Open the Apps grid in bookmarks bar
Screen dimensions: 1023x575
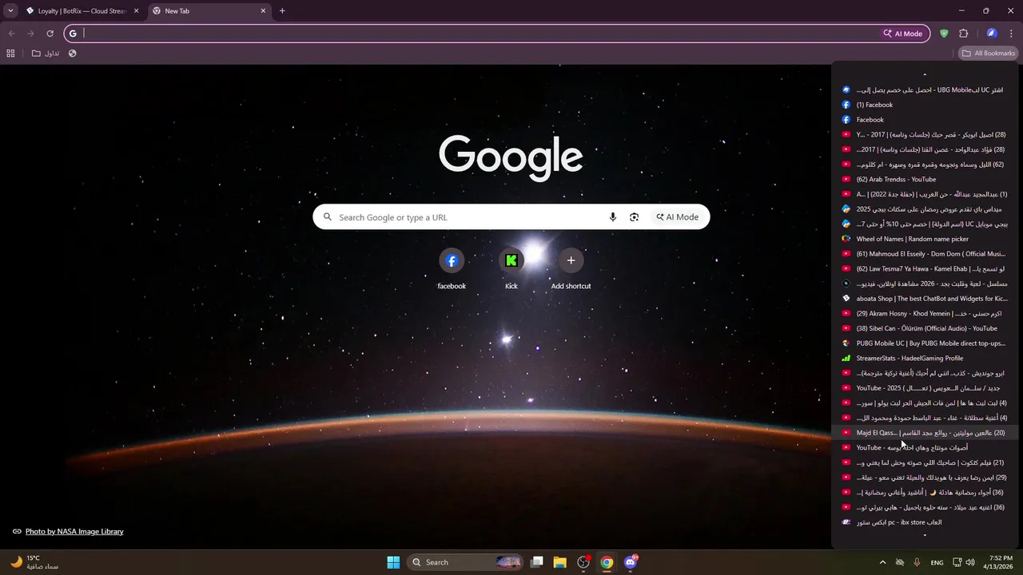coord(10,54)
